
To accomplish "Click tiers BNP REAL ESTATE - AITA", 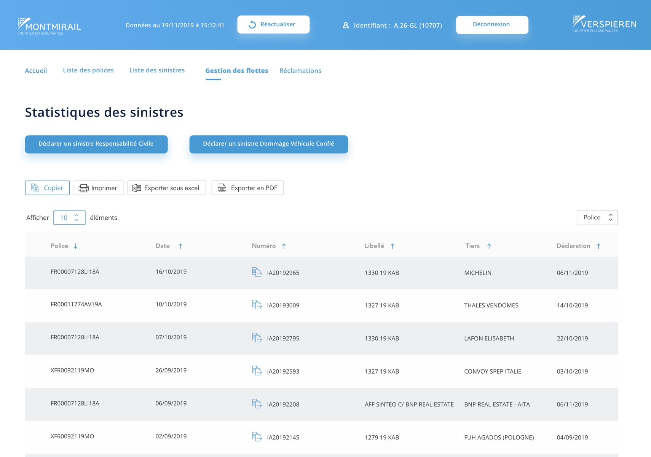I will click(x=497, y=404).
